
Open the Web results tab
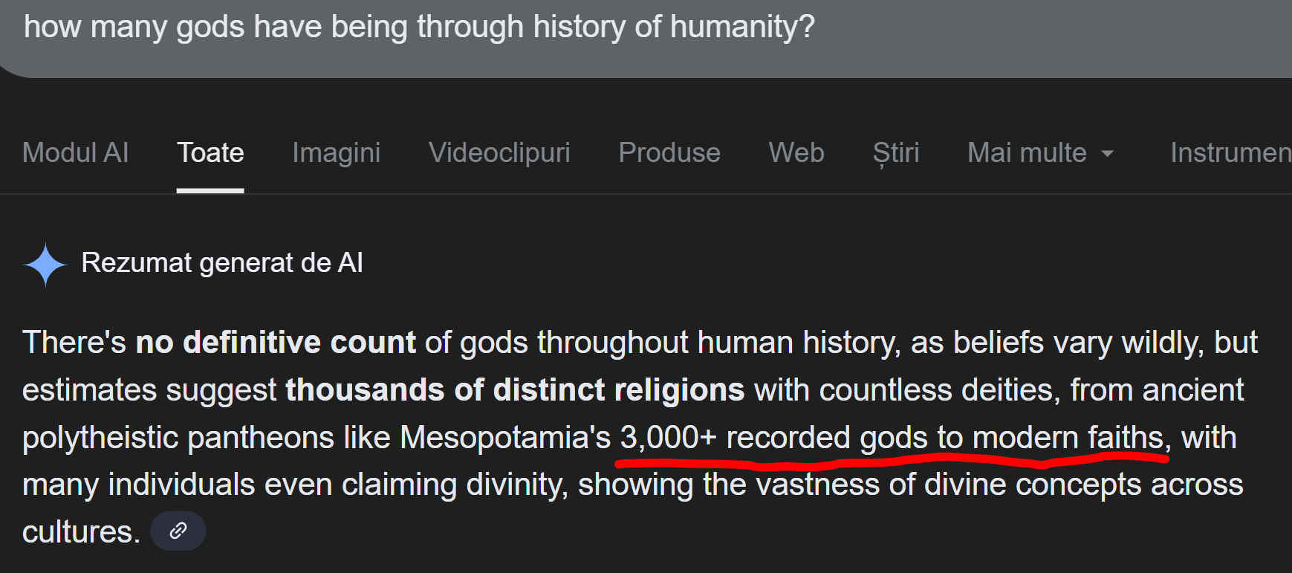click(796, 153)
